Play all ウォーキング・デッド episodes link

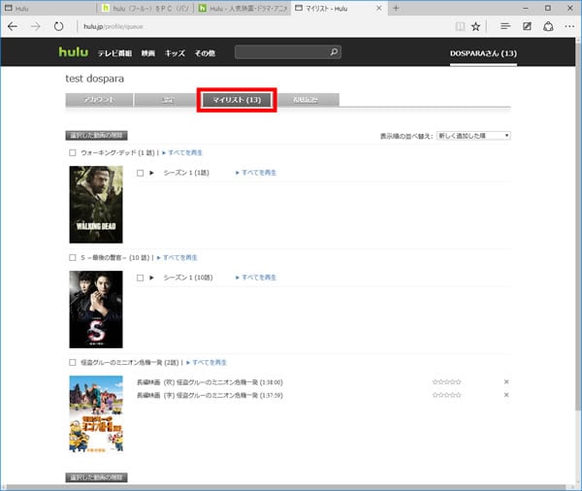point(182,152)
